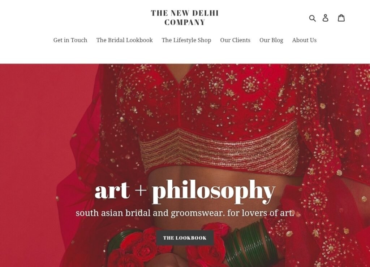This screenshot has height=267, width=370.
Task: Click THE LOOKBOOK button
Action: 185,238
